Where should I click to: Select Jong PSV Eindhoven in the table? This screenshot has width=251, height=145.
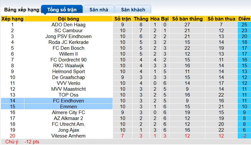[68, 36]
